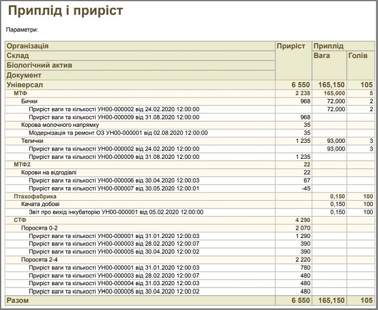Open Модернізація та ремонт ОЗ УН00-000001 document
The image size is (378, 310).
click(118, 133)
